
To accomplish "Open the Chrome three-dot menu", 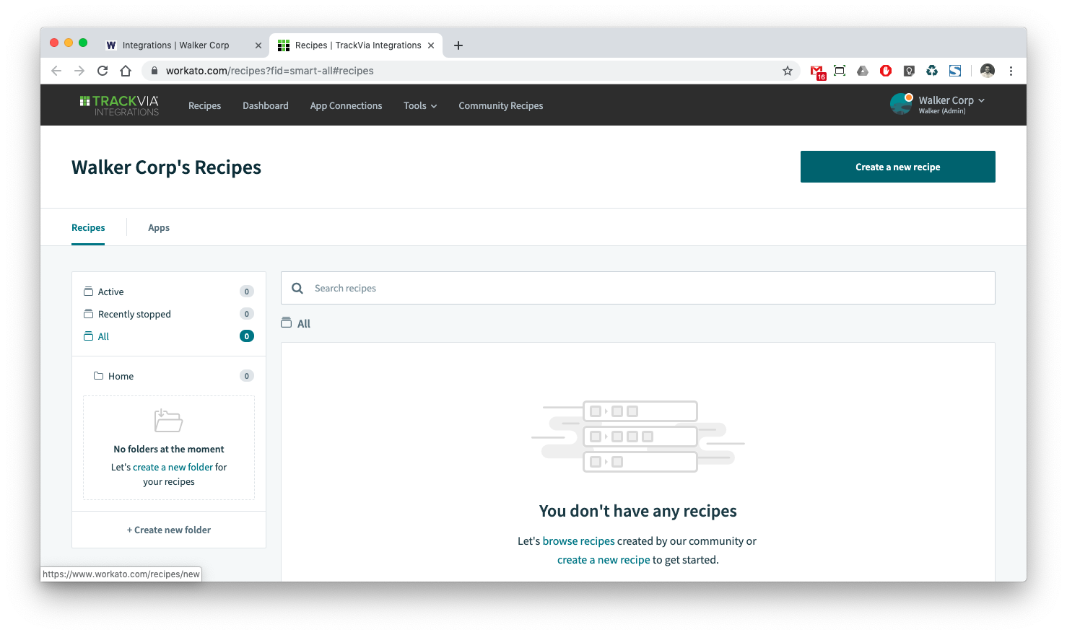I will 1011,71.
